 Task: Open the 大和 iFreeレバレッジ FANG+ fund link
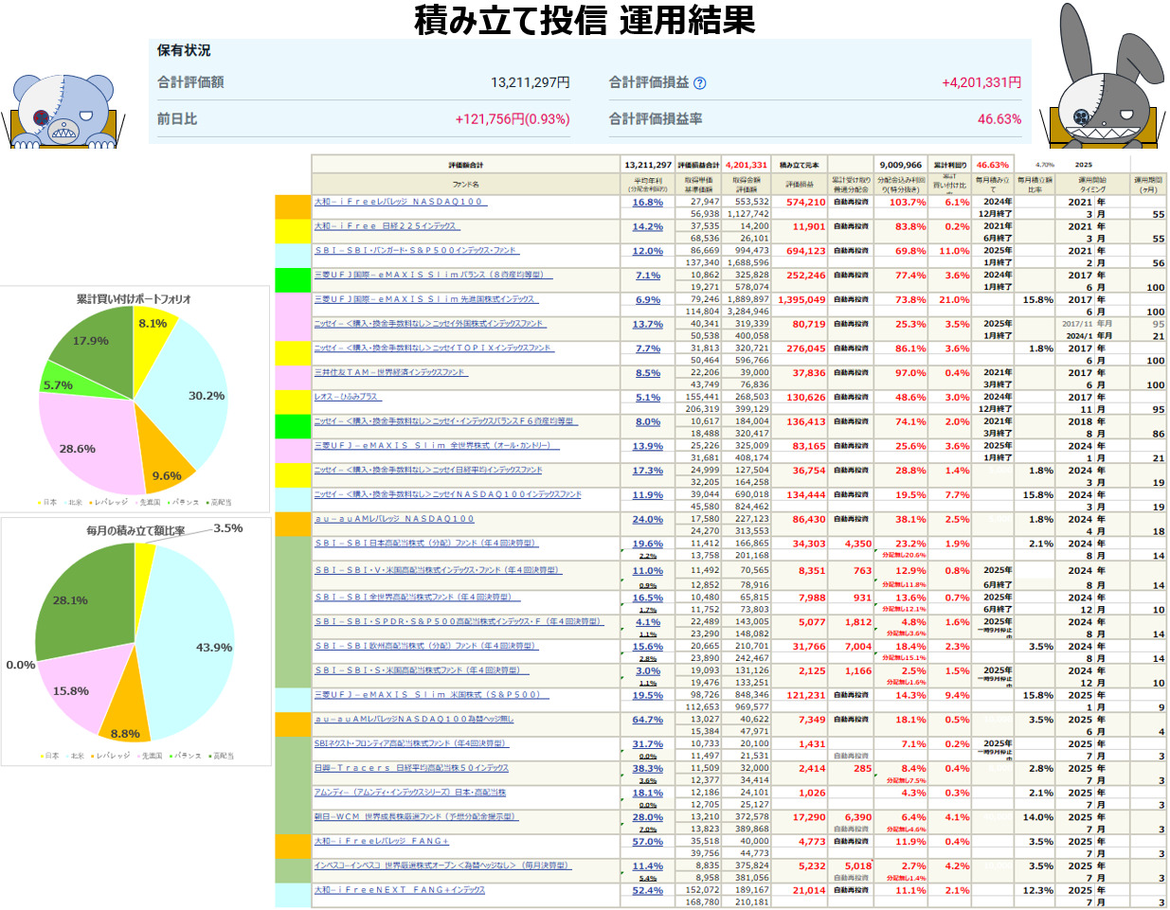coord(381,841)
